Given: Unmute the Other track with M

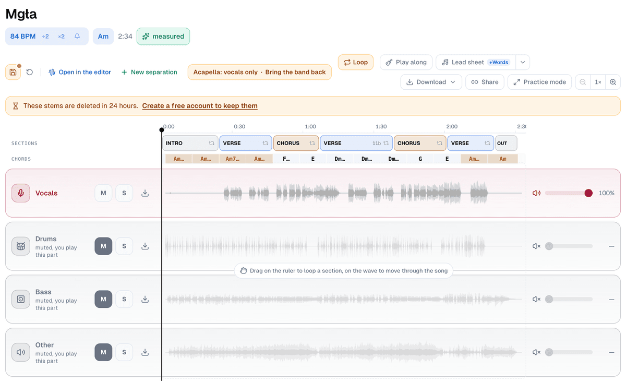Looking at the screenshot, I should pos(103,352).
